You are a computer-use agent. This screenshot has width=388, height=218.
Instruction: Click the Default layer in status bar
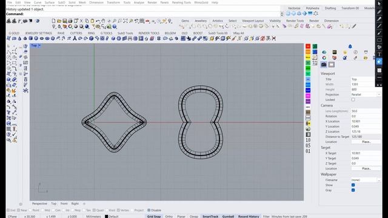112,216
